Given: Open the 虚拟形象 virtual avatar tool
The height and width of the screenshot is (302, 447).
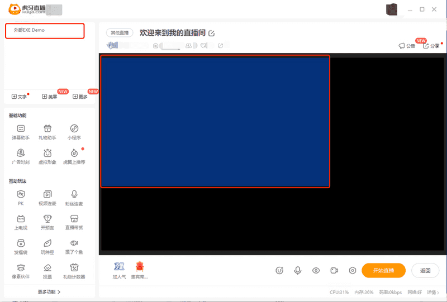Looking at the screenshot, I should (x=47, y=157).
